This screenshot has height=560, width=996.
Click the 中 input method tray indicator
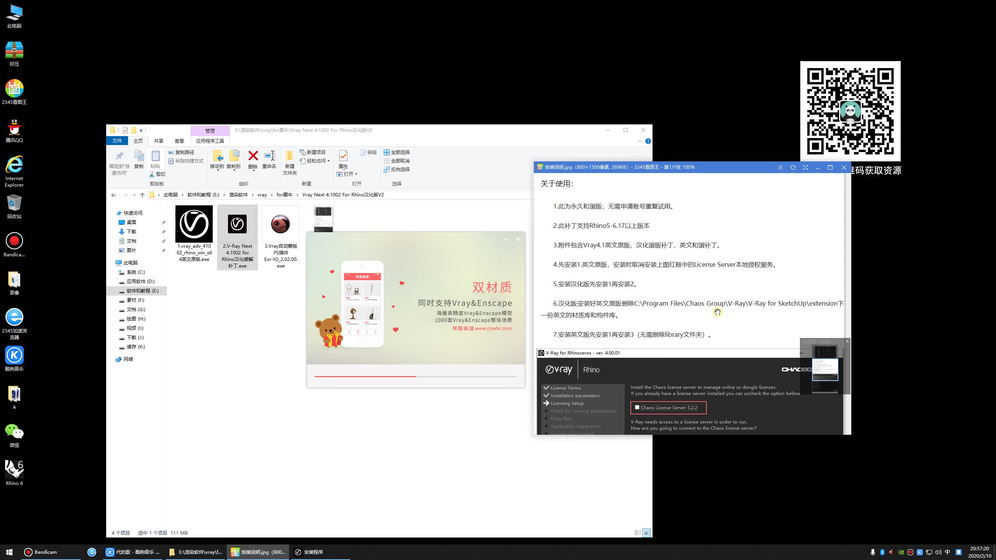tap(947, 552)
